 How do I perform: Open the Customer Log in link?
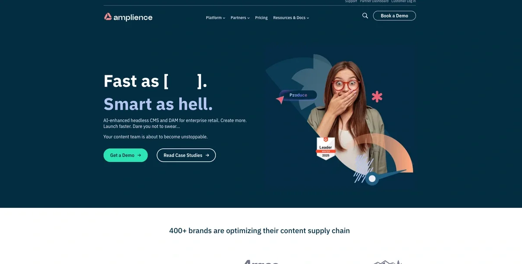(x=403, y=1)
